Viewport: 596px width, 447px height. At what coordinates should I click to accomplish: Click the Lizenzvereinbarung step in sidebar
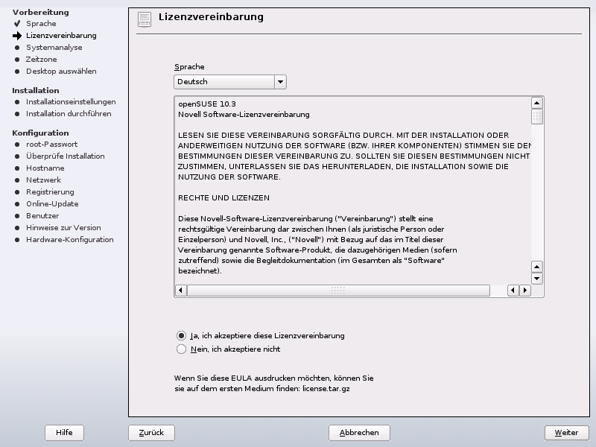pos(61,36)
